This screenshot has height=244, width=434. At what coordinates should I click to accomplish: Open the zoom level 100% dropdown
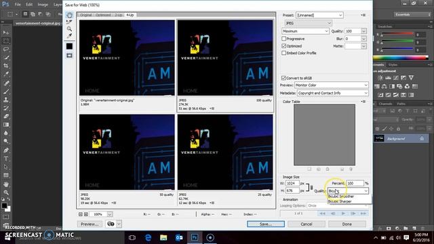[x=110, y=214]
